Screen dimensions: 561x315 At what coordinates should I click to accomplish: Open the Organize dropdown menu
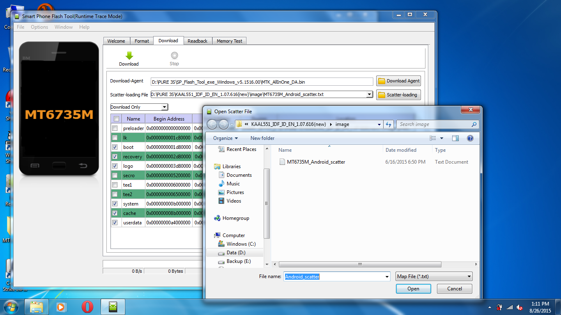click(225, 138)
